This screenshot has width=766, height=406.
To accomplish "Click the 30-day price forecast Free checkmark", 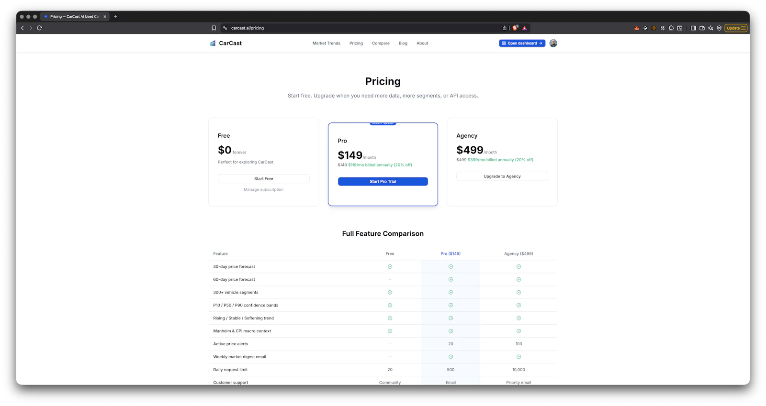I will 390,266.
